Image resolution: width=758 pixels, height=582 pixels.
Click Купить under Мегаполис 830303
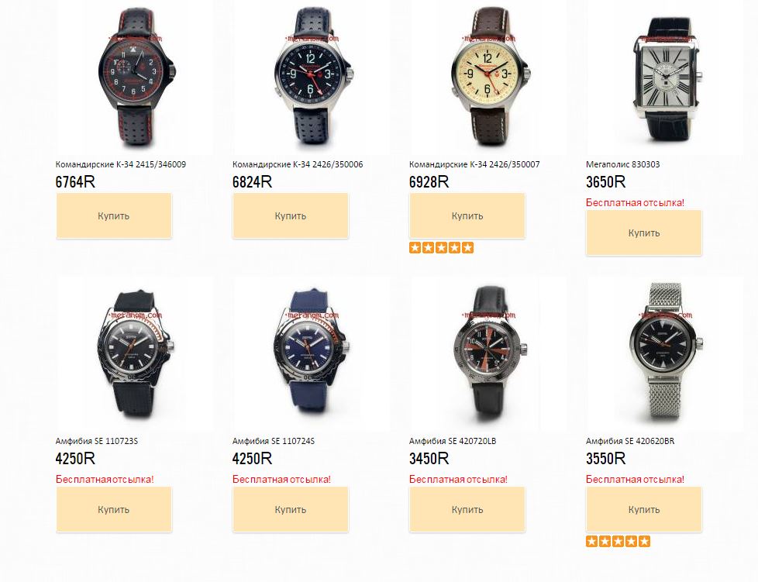coord(644,233)
